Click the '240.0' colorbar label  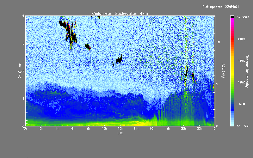(x=242, y=39)
